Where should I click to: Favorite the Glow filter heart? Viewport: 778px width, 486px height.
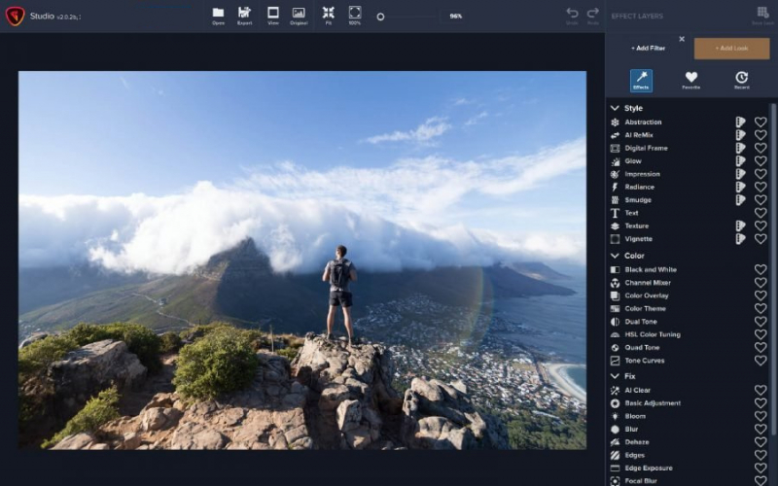(x=760, y=161)
